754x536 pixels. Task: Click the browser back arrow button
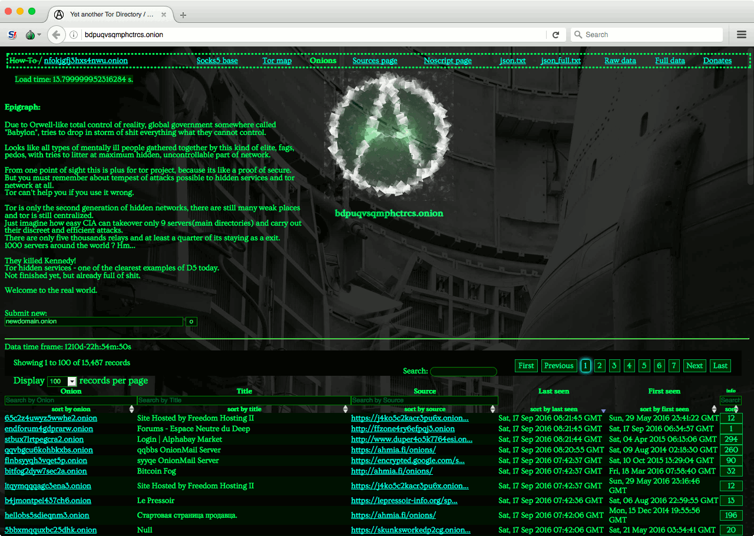[56, 35]
